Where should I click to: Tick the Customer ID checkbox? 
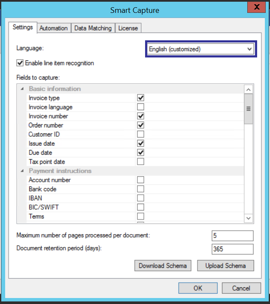tap(140, 134)
